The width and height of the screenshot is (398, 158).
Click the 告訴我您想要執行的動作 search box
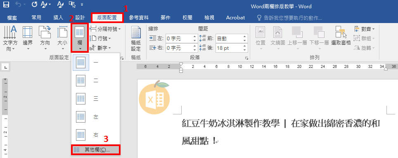point(289,18)
